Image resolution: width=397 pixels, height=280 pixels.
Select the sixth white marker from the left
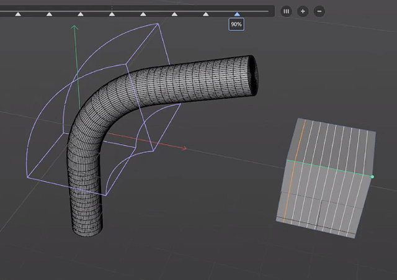point(174,13)
